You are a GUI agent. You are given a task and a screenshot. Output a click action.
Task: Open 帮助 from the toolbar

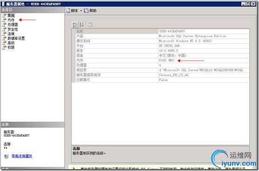click(90, 11)
